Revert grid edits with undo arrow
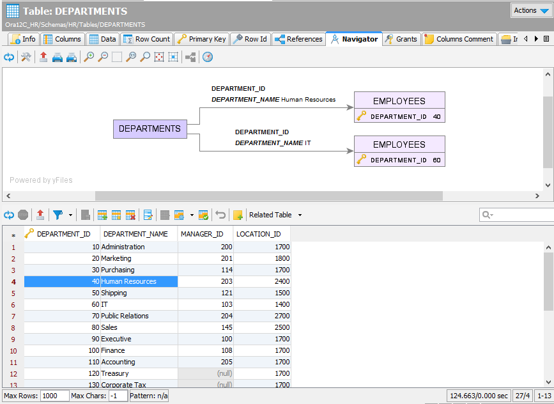Image resolution: width=554 pixels, height=404 pixels. pyautogui.click(x=220, y=215)
